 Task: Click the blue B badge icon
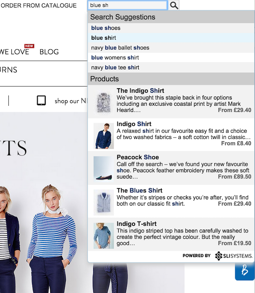[244, 270]
